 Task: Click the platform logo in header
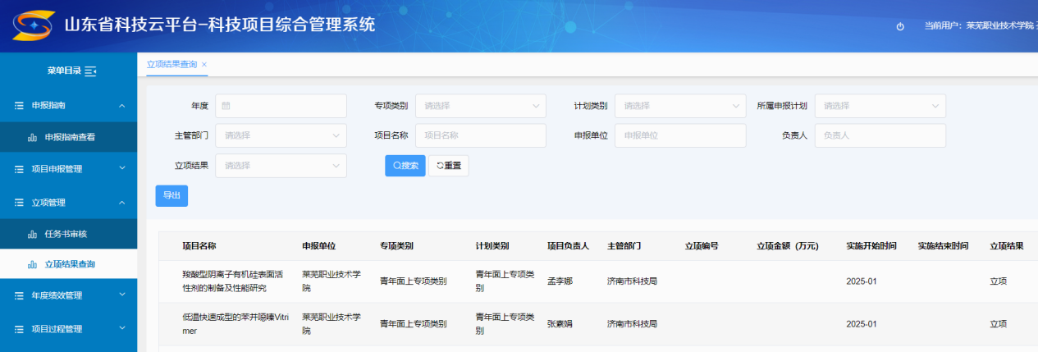tap(34, 26)
